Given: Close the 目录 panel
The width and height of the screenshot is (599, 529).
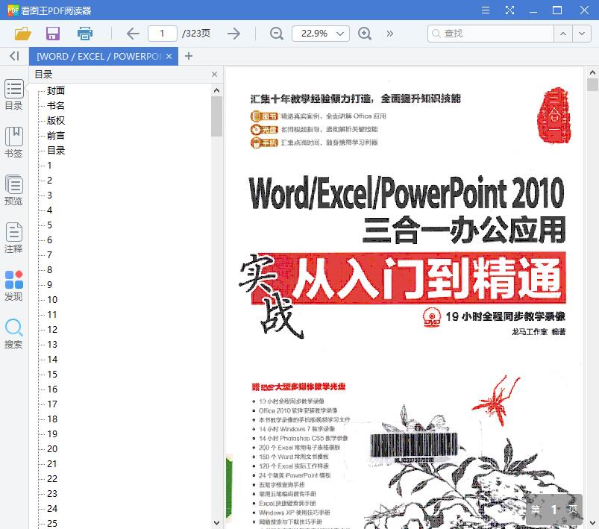Looking at the screenshot, I should [214, 74].
